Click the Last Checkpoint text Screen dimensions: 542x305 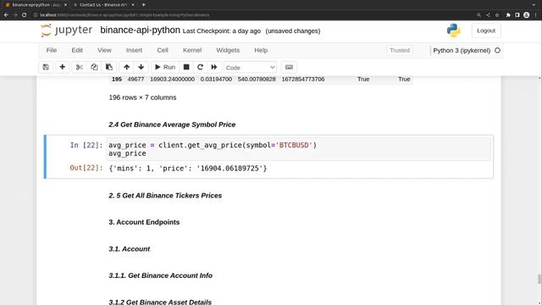click(222, 30)
